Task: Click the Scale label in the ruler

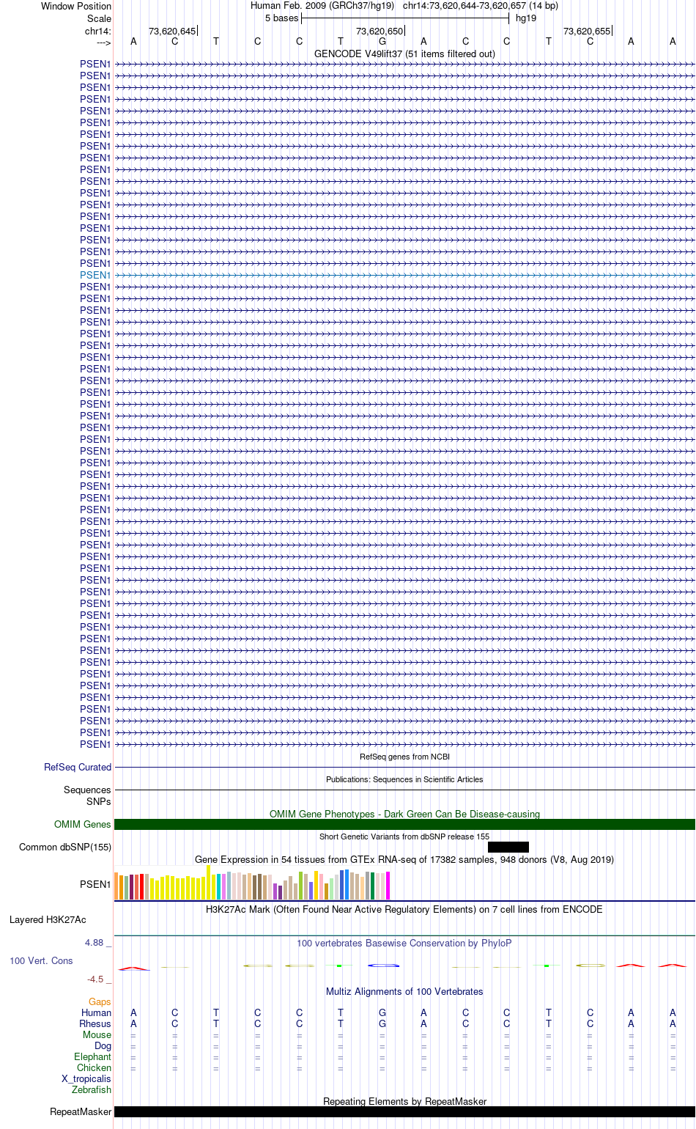Action: coord(99,19)
